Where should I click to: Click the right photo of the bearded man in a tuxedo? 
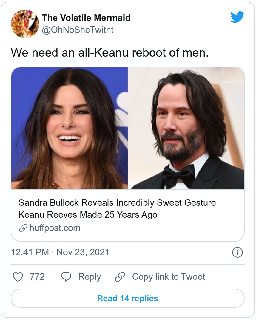[186, 128]
